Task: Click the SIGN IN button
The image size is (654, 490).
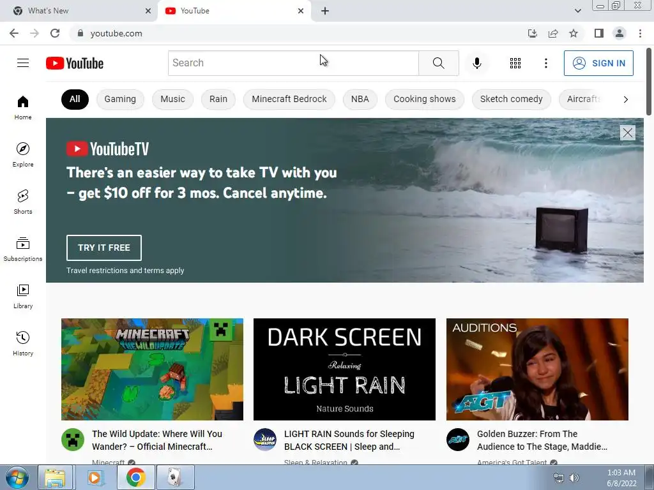Action: 598,63
